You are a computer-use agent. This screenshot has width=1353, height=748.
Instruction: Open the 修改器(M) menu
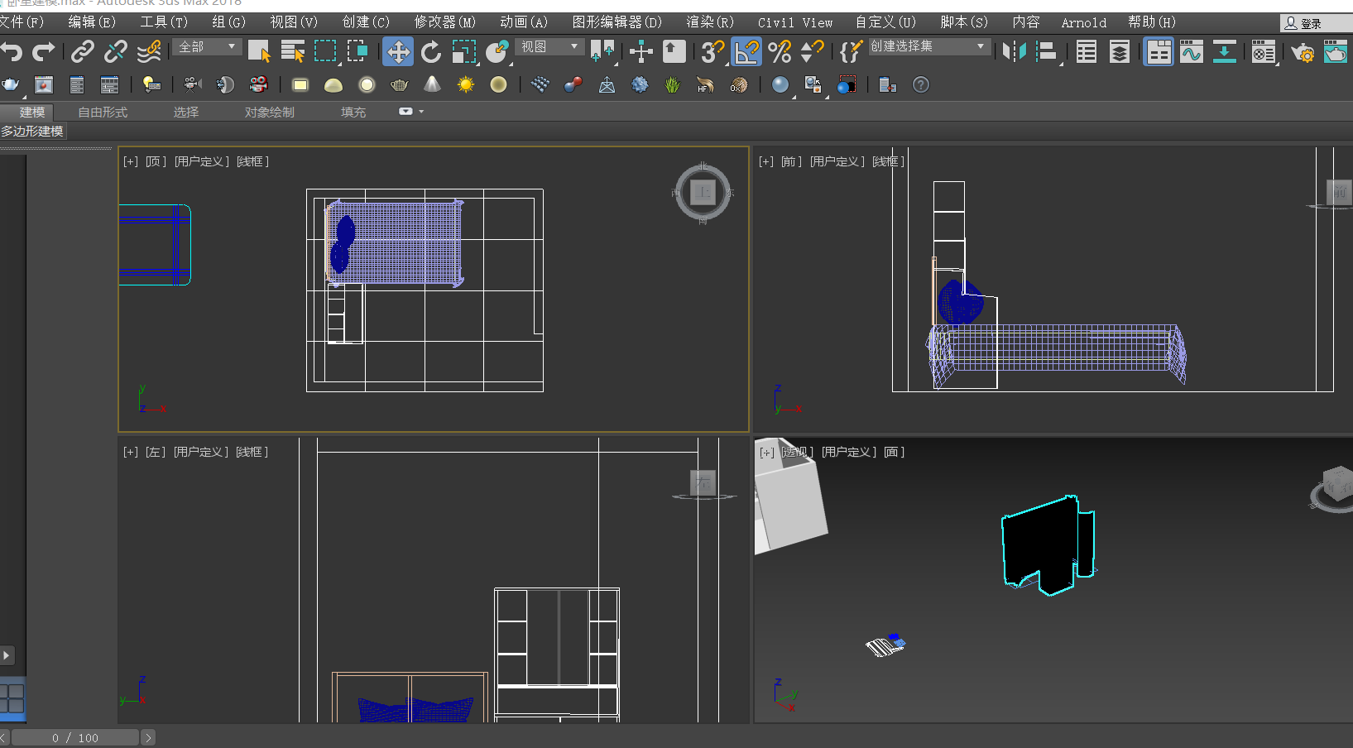[444, 22]
